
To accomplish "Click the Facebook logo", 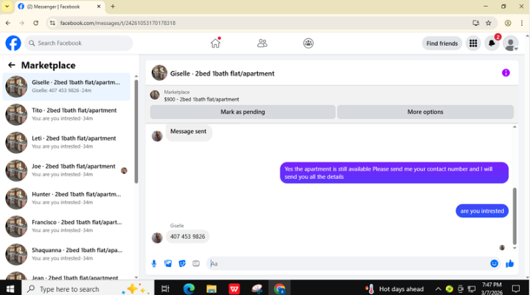I will 13,43.
